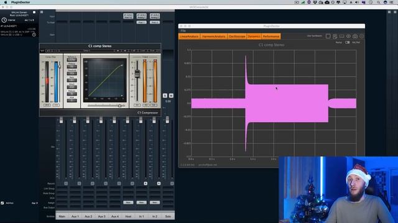
Task: Open the PluginDoctor application menu
Action: point(21,2)
